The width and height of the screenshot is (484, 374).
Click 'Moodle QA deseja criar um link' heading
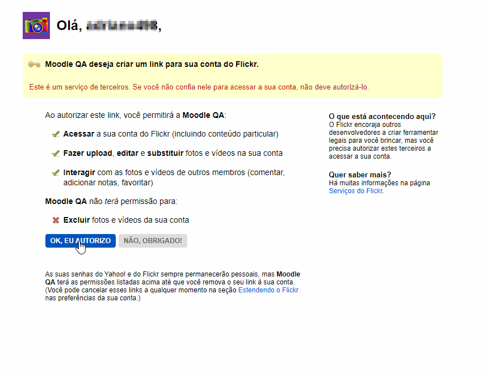[152, 65]
